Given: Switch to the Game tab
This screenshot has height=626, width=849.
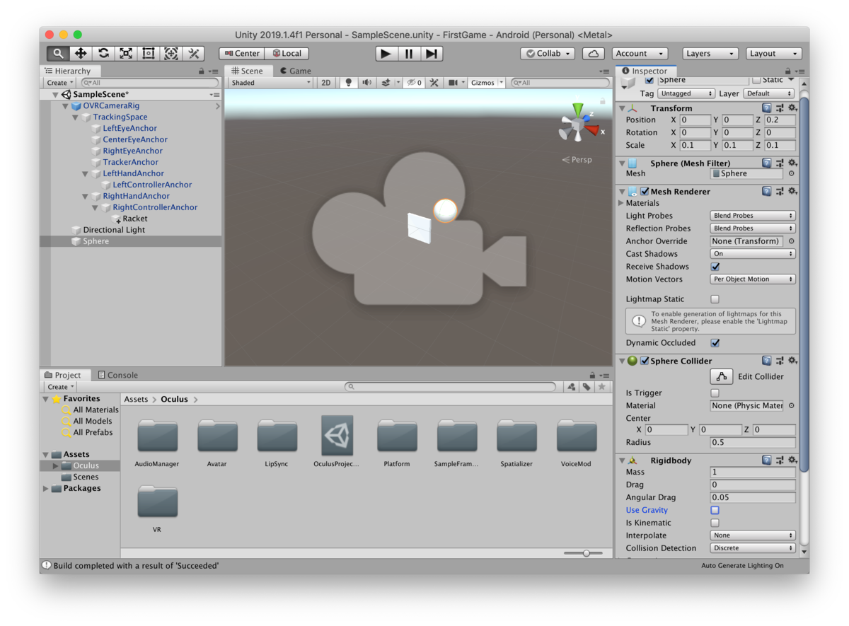Looking at the screenshot, I should point(296,71).
